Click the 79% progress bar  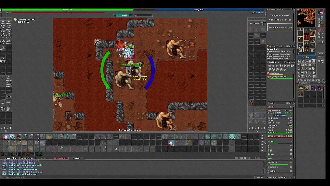point(125,16)
